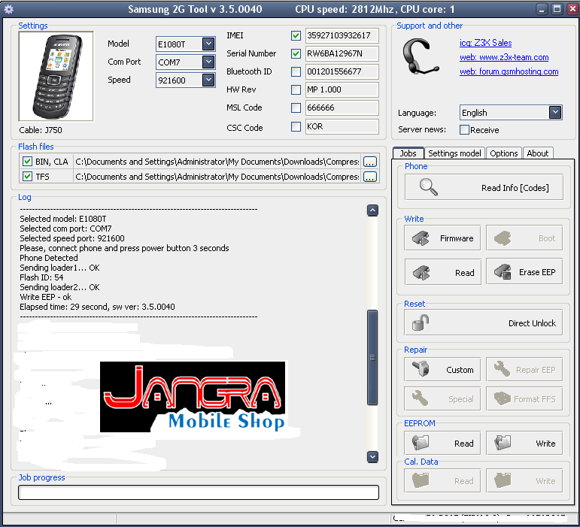
Task: Open the Com Port dropdown
Action: [208, 62]
